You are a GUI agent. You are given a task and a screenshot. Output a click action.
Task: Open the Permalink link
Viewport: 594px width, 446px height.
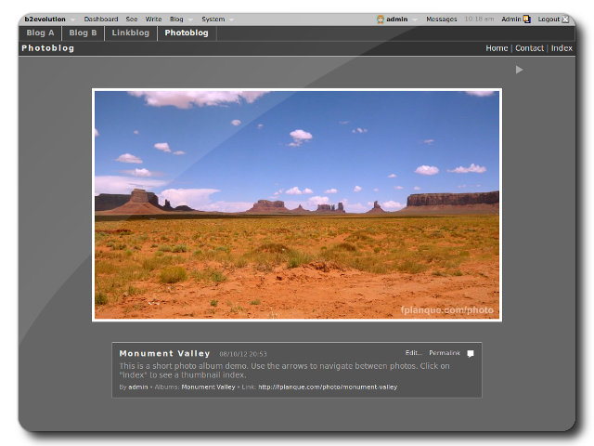444,353
